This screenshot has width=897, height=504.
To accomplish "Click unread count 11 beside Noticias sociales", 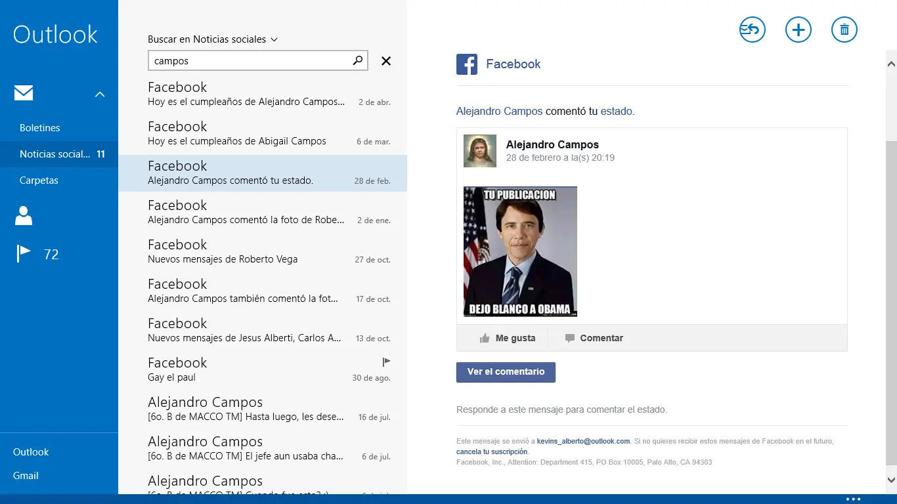I will (x=101, y=154).
